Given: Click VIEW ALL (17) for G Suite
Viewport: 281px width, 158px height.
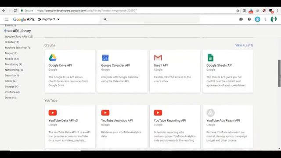Looking at the screenshot, I should [244, 45].
